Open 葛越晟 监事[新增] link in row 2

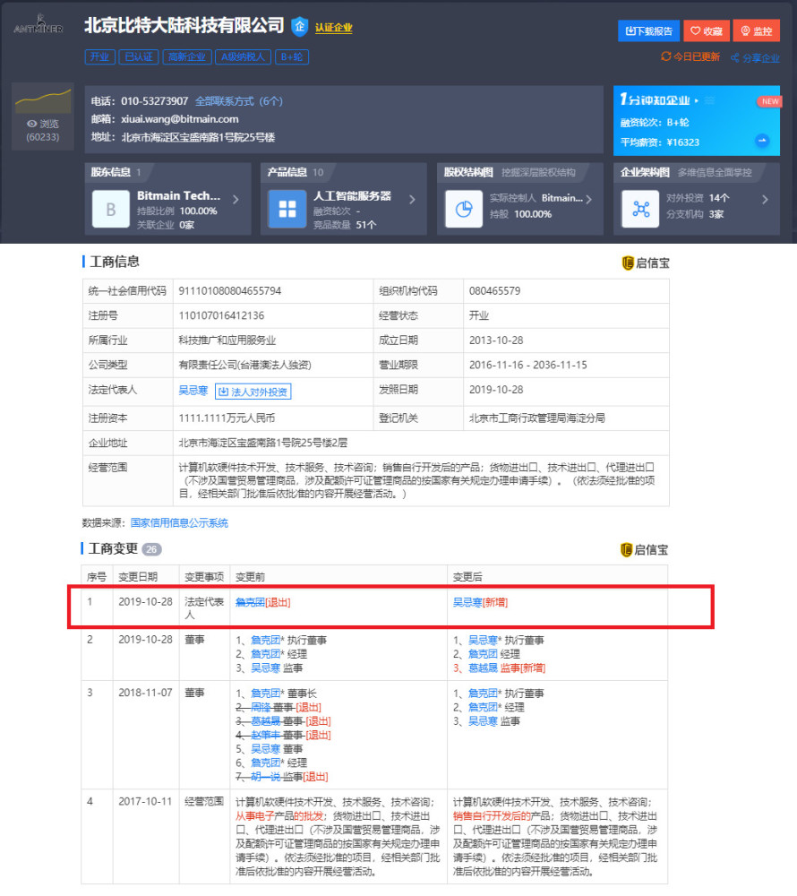(x=507, y=668)
